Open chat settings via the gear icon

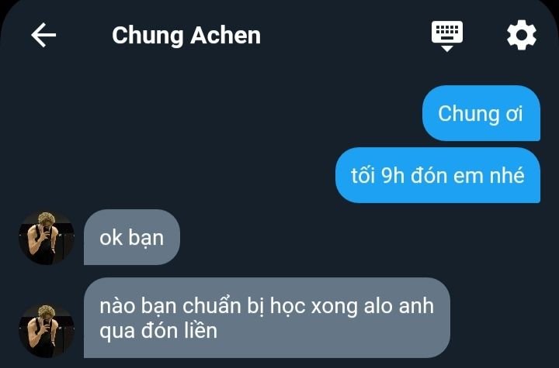click(522, 35)
